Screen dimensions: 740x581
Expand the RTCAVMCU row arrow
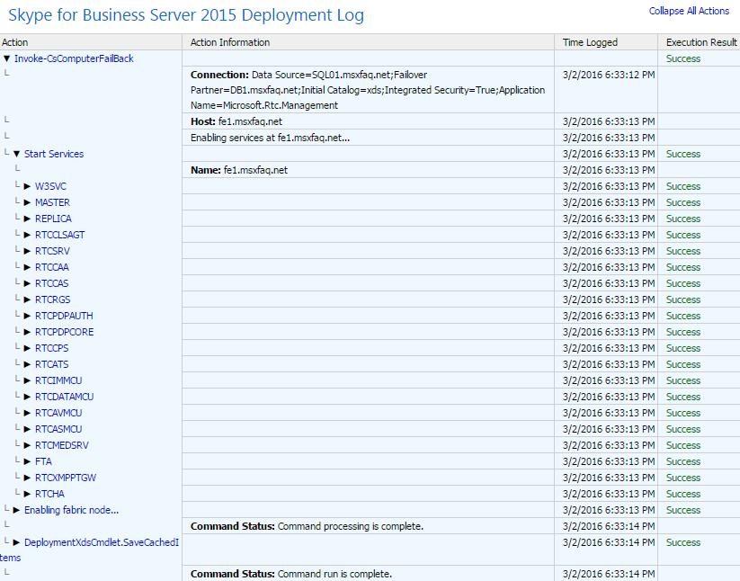tap(27, 413)
